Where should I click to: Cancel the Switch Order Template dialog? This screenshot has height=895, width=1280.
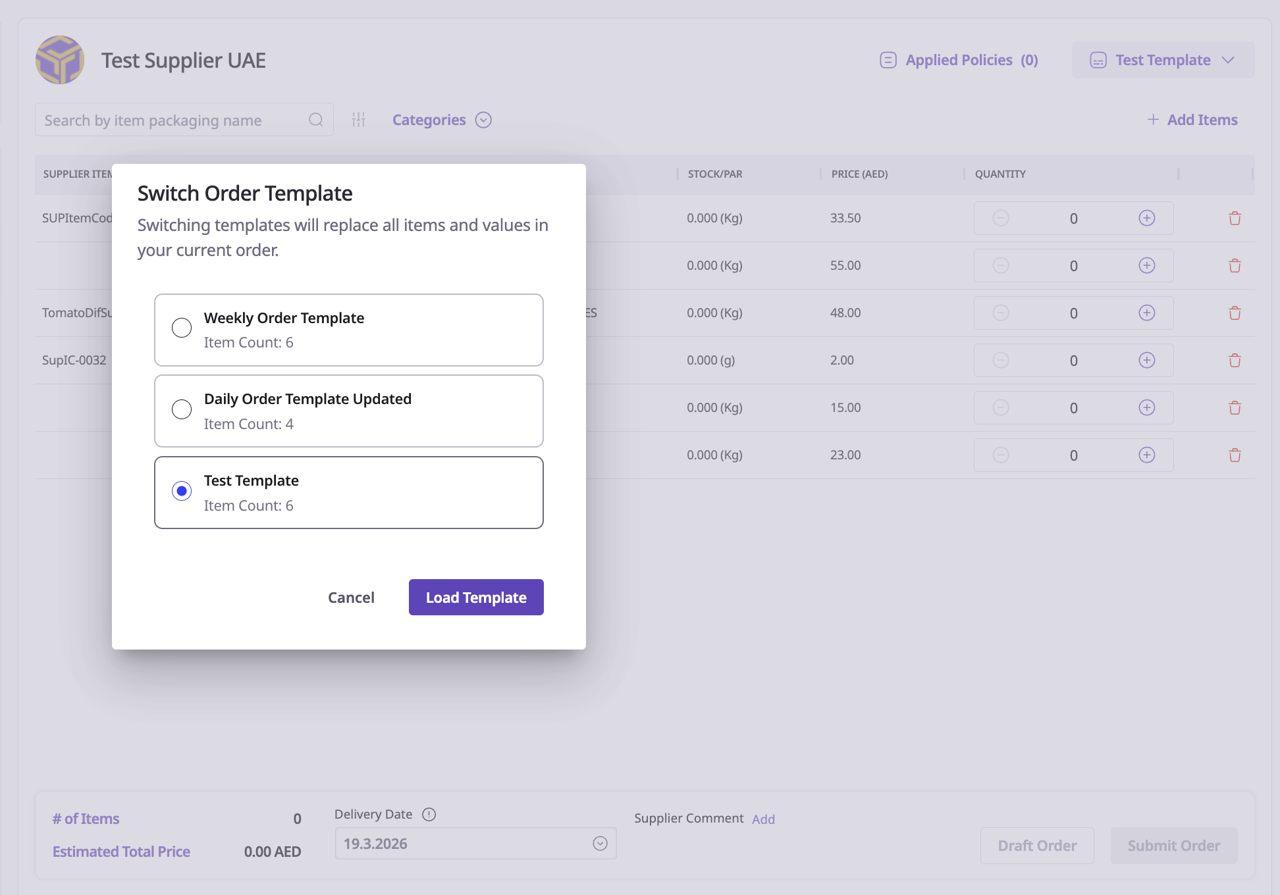point(351,598)
